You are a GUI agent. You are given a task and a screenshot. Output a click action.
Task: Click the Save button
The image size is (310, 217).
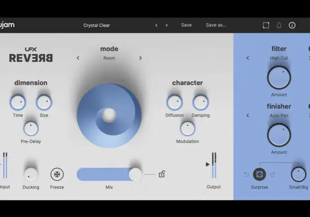point(186,25)
